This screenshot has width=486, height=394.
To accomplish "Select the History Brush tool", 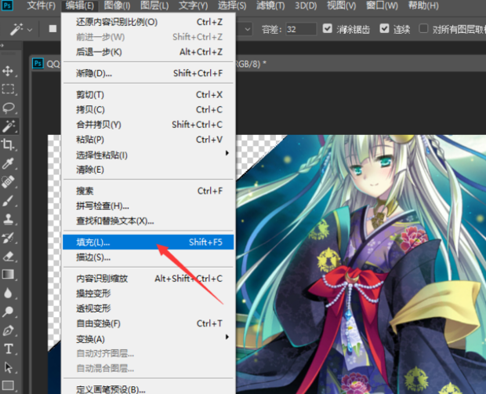I will [8, 238].
